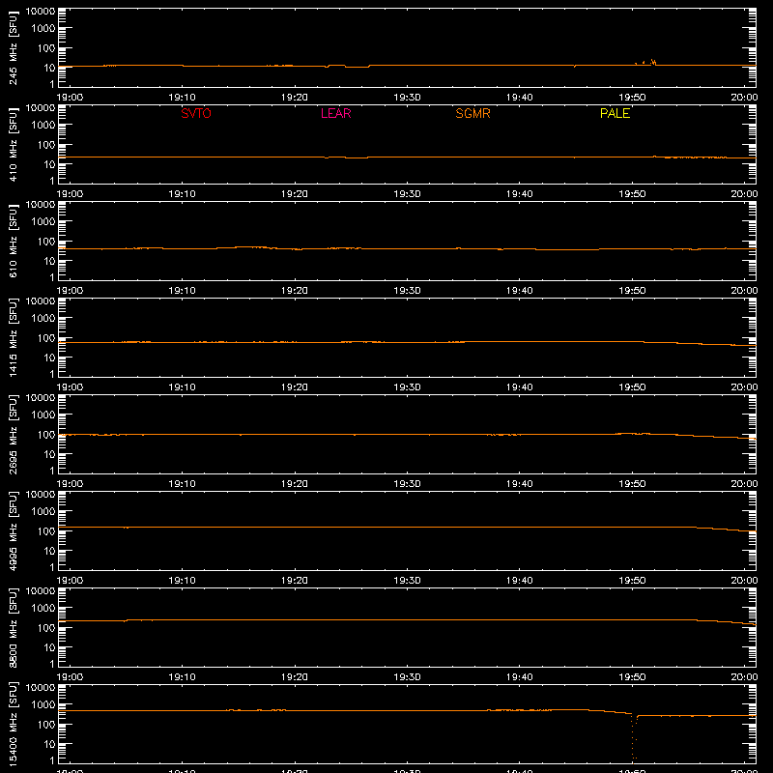Select the 410 MHz [SFU] axis label
The image size is (773, 773).
click(13, 144)
